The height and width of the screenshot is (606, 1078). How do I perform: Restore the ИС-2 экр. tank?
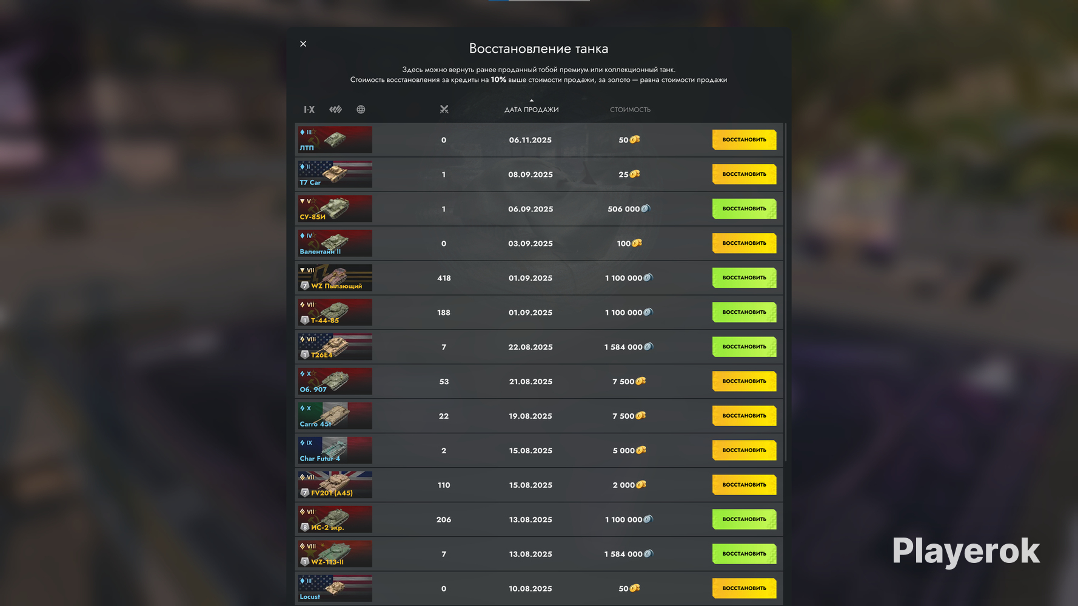coord(744,520)
